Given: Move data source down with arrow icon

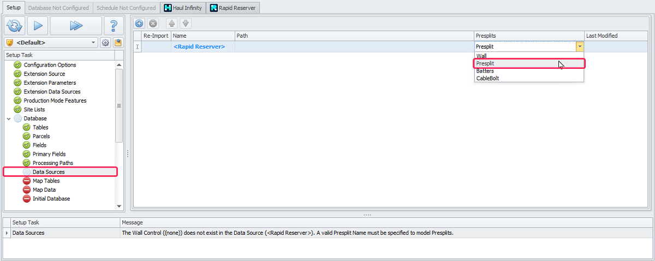Looking at the screenshot, I should pyautogui.click(x=186, y=23).
